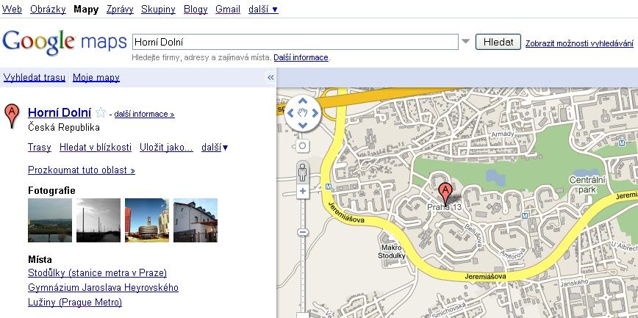Open the second grayscale photo with poles
Image resolution: width=638 pixels, height=318 pixels.
[98, 220]
